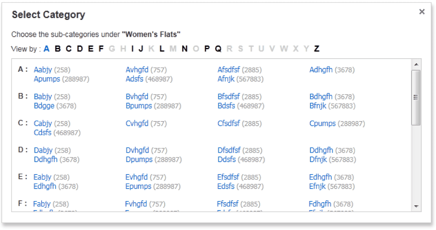View categories by letter B
Viewport: 436px width, 230px height.
[x=58, y=49]
